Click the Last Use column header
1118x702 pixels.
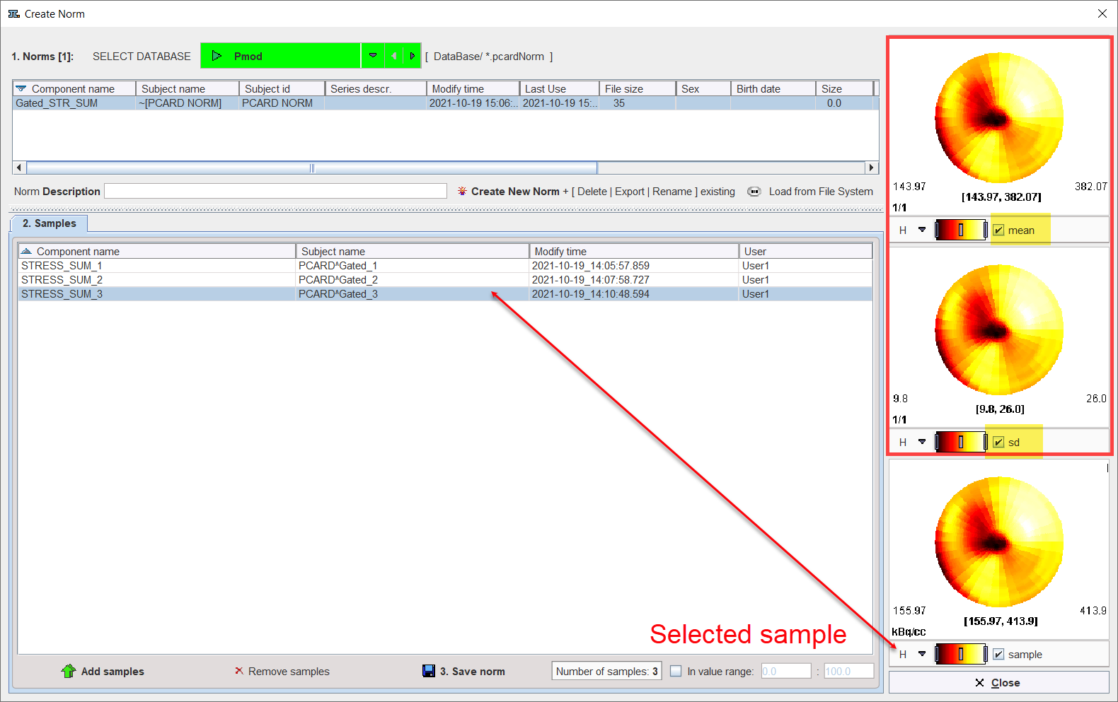coord(559,88)
